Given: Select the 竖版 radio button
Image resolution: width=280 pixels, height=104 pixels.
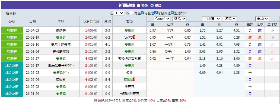Looking at the screenshot, I should [x=138, y=5].
